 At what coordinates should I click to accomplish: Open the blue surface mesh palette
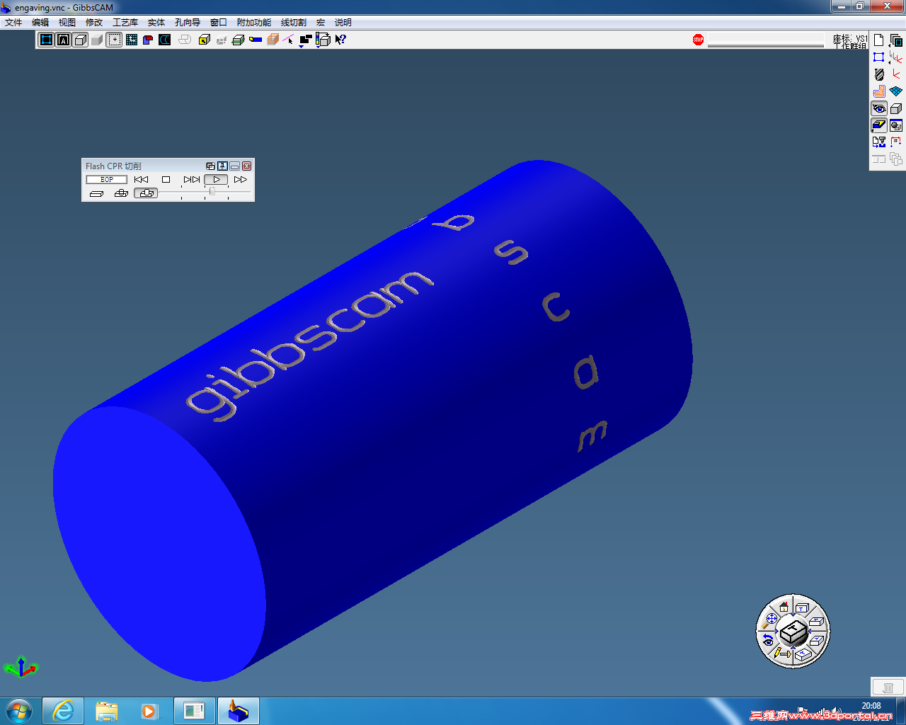tap(896, 91)
